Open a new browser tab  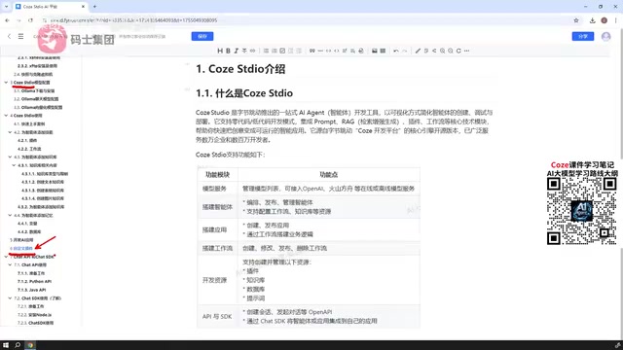(94, 7)
